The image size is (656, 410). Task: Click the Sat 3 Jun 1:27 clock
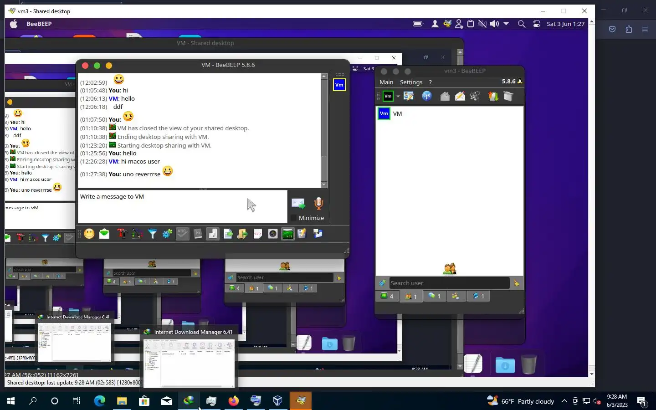tap(565, 24)
